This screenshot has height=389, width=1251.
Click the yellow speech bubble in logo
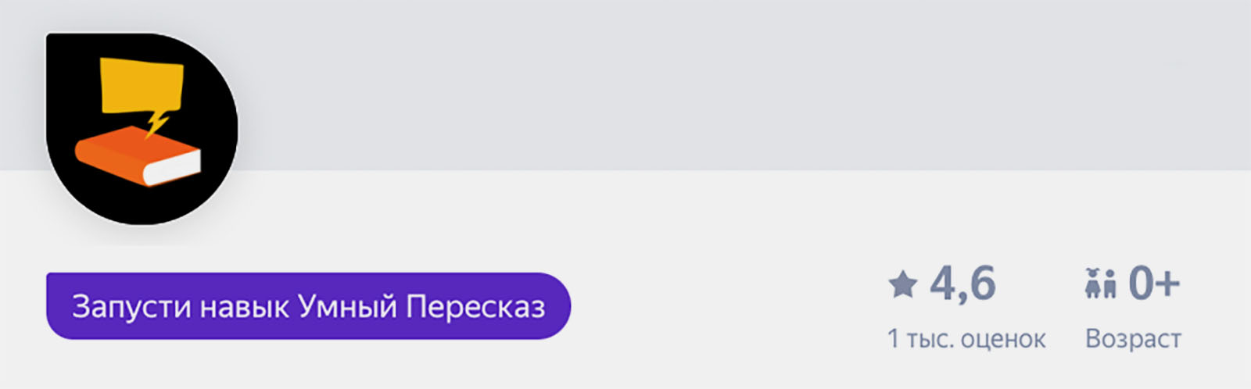[x=142, y=84]
